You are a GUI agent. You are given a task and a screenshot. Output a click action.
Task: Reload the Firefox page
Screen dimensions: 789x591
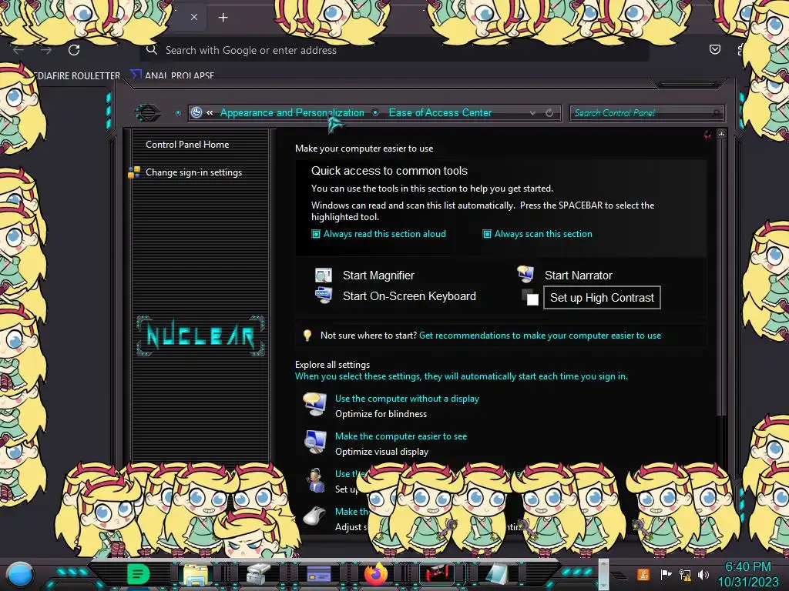coord(74,50)
